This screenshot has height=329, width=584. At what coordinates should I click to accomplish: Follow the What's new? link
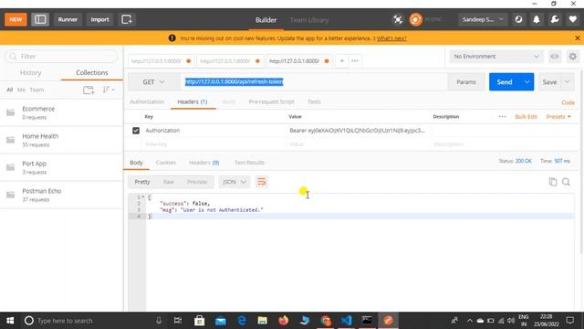[x=391, y=38]
